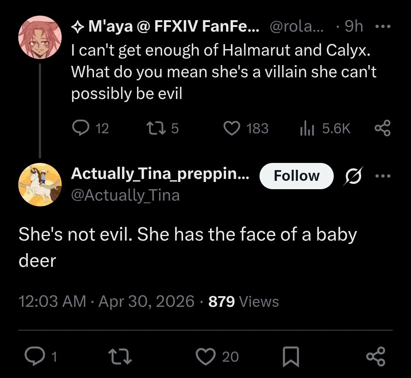Bookmark Tina's baby deer reply
This screenshot has width=411, height=378.
[291, 356]
